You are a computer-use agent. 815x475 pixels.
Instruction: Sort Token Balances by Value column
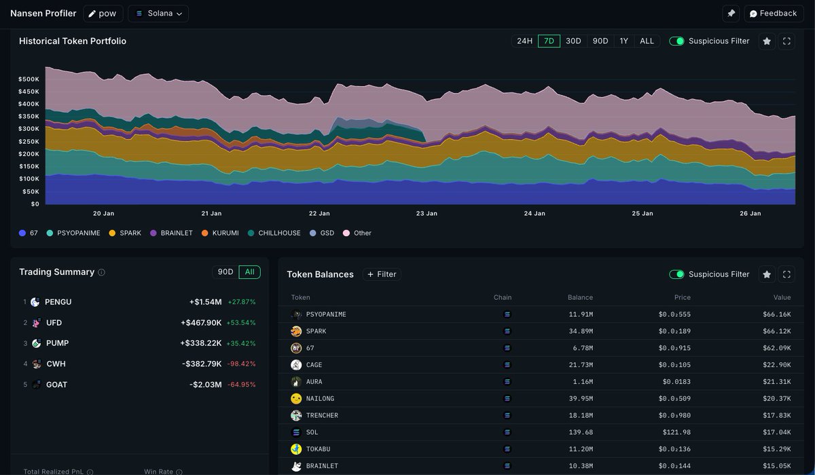[782, 297]
